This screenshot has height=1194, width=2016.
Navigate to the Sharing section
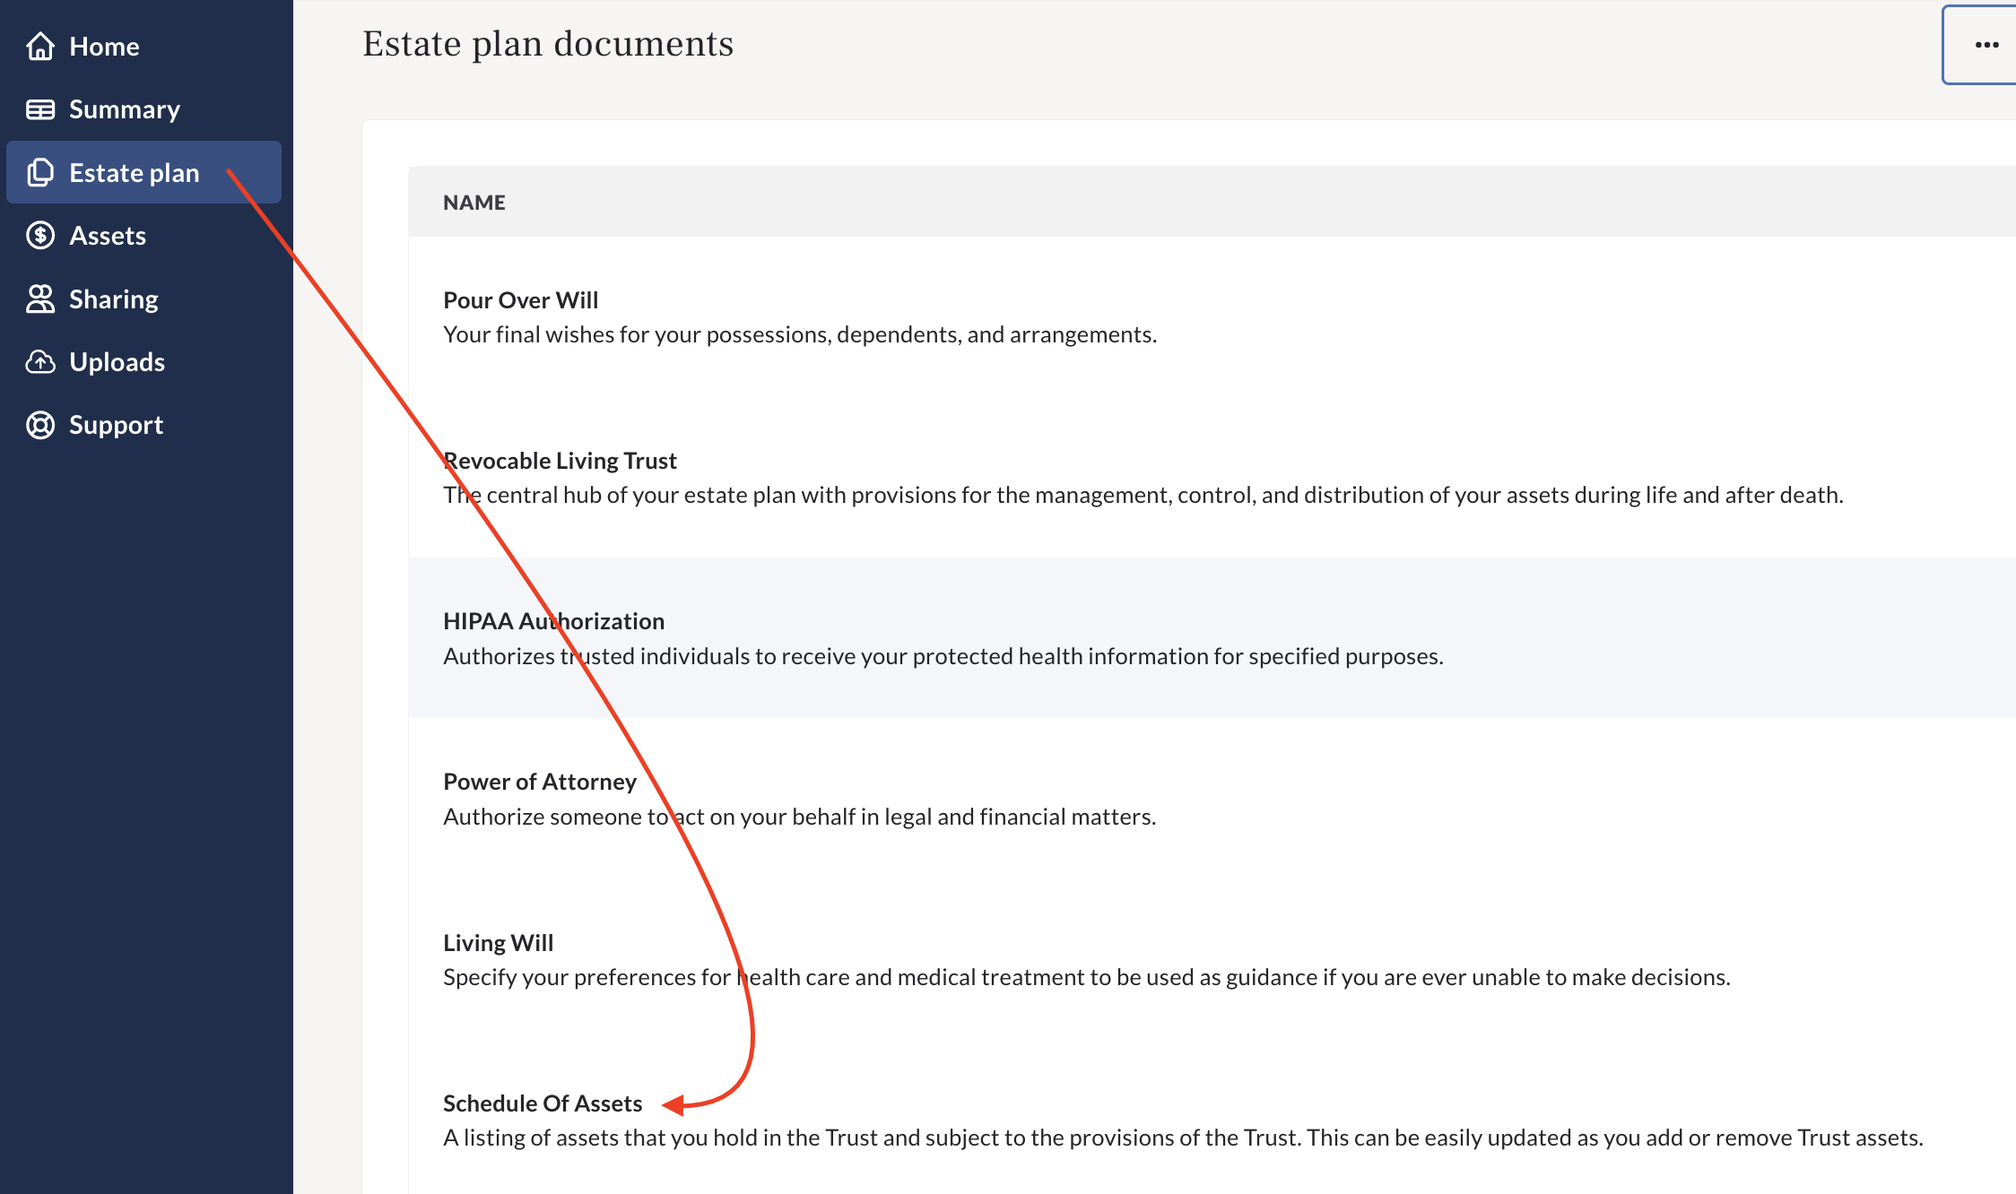pos(114,298)
